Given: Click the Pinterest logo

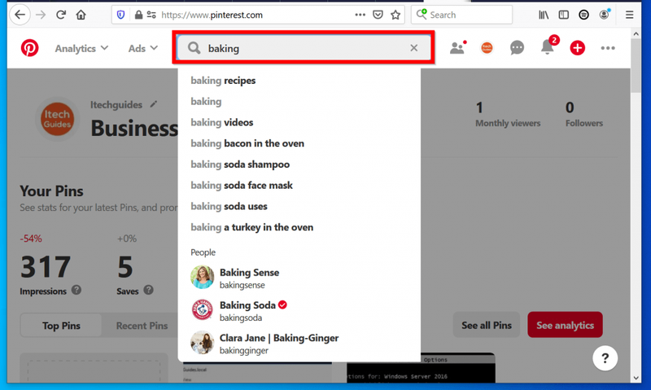Looking at the screenshot, I should [x=30, y=48].
